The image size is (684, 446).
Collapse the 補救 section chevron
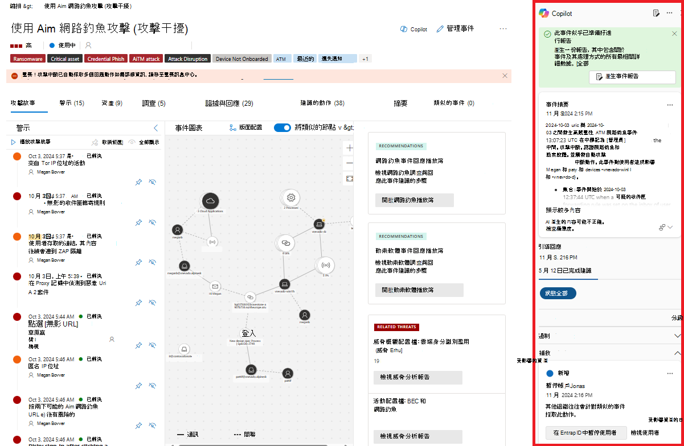pos(677,353)
